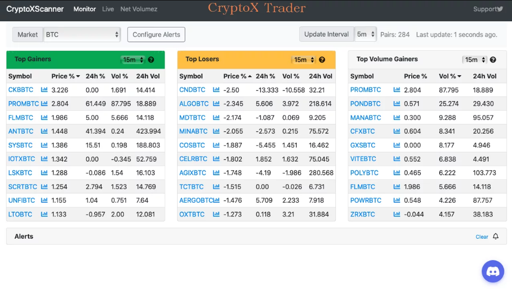
Task: Open chart icon for OXTBTC row
Action: click(216, 214)
